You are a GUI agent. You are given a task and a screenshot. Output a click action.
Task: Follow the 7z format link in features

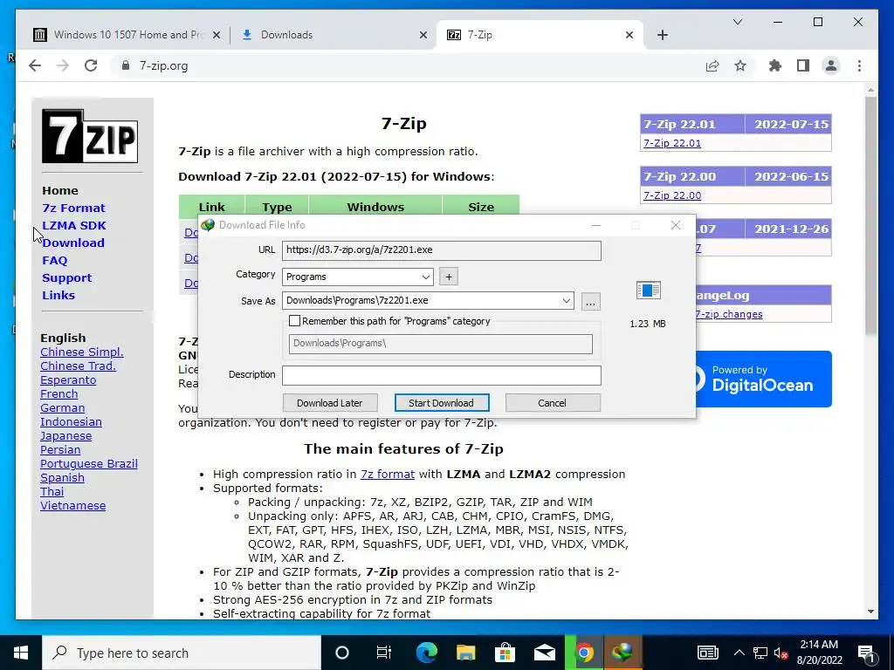(387, 474)
